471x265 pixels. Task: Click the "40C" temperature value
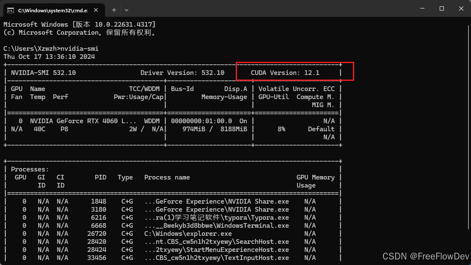39,129
